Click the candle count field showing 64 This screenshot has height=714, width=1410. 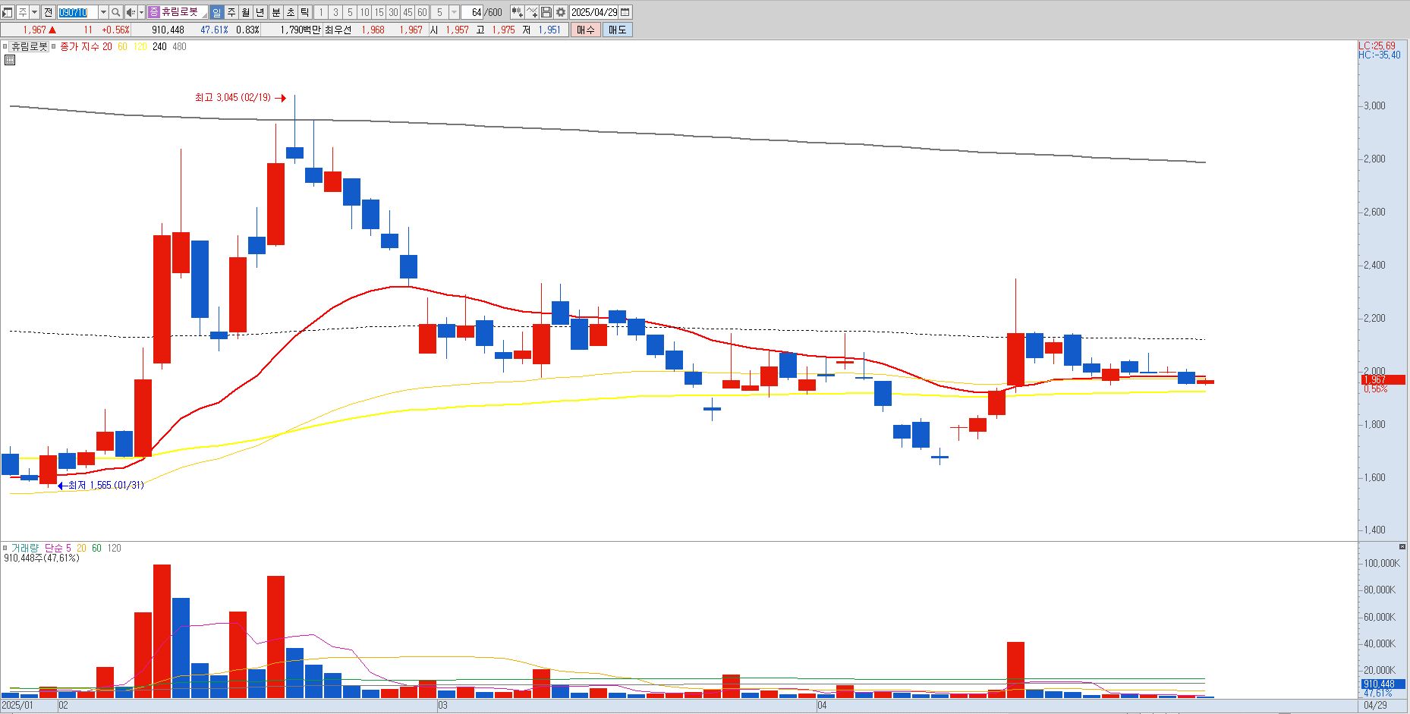coord(472,12)
